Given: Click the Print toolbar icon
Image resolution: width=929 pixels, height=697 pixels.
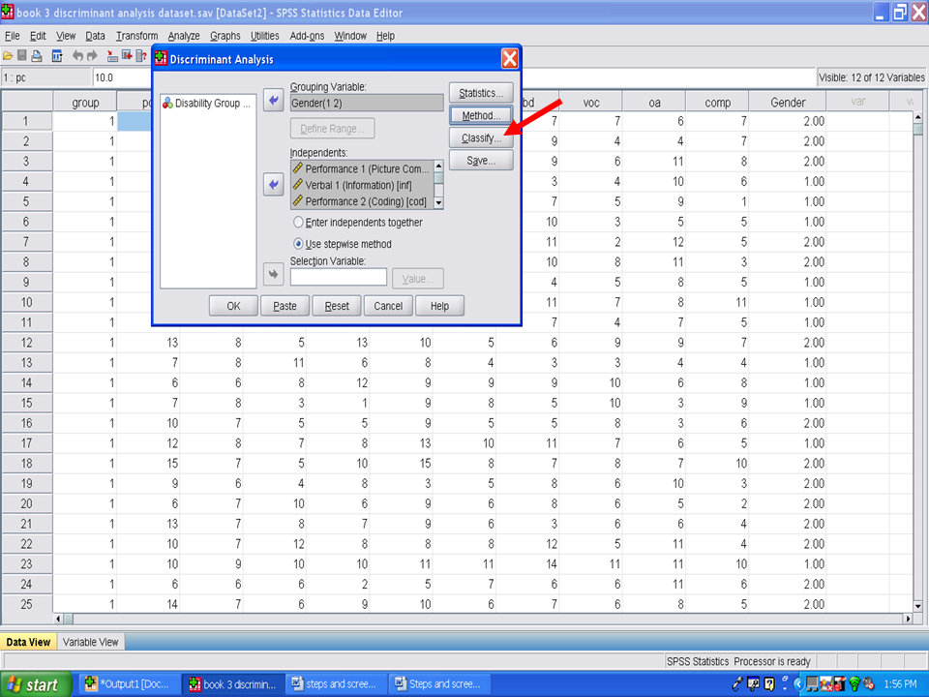Looking at the screenshot, I should click(37, 56).
